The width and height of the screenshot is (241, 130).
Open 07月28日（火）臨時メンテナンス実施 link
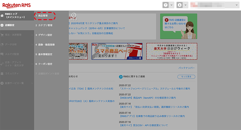click(x=92, y=101)
